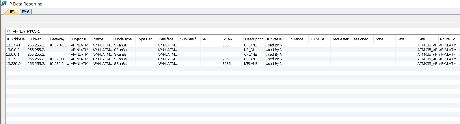Click the Description column header
Viewport: 460px width, 124px height.
pos(254,39)
